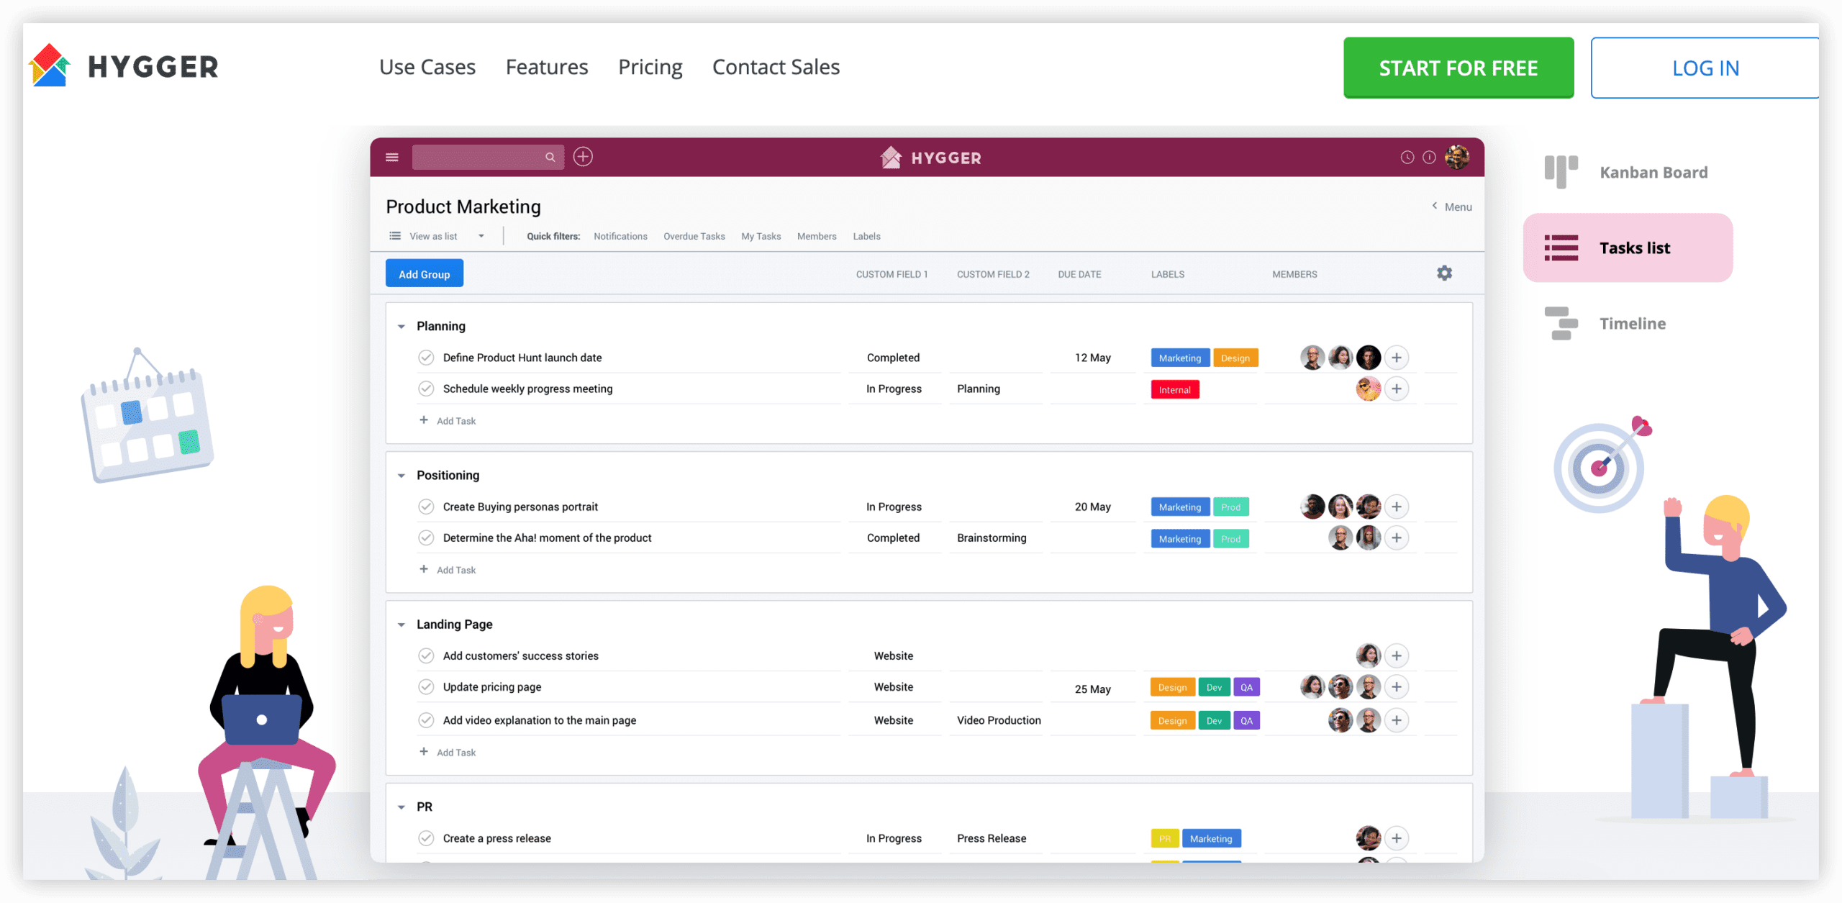Open the hamburger menu icon
The width and height of the screenshot is (1842, 903).
pos(392,157)
